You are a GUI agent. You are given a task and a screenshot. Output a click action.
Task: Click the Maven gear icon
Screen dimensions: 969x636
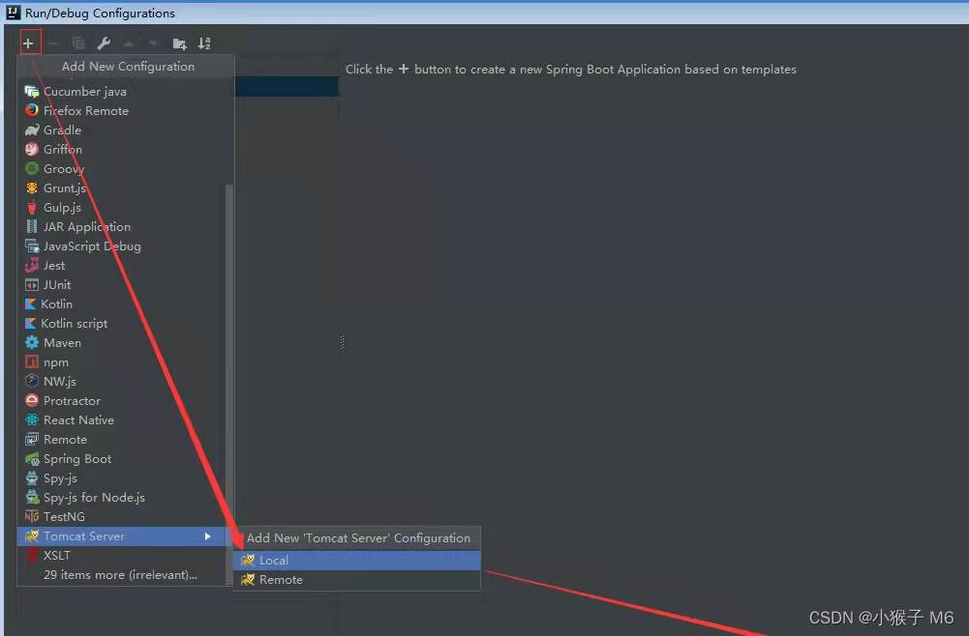(32, 342)
